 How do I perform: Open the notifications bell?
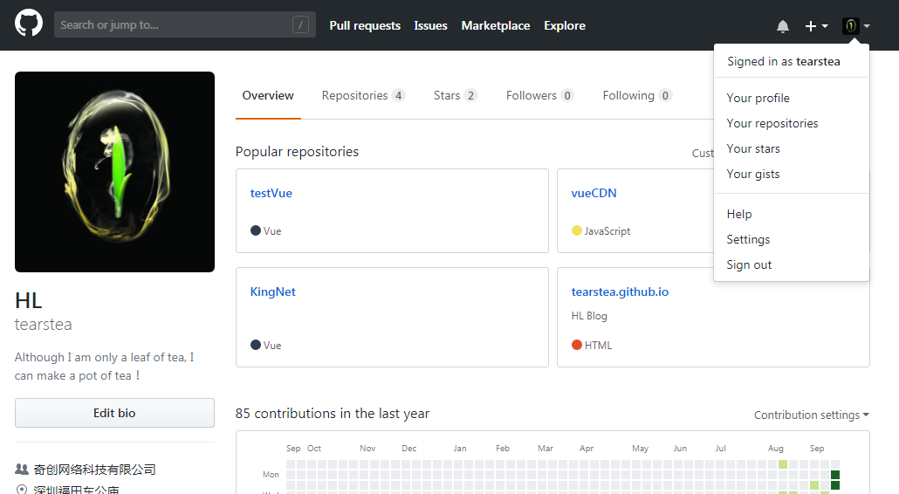pos(783,26)
